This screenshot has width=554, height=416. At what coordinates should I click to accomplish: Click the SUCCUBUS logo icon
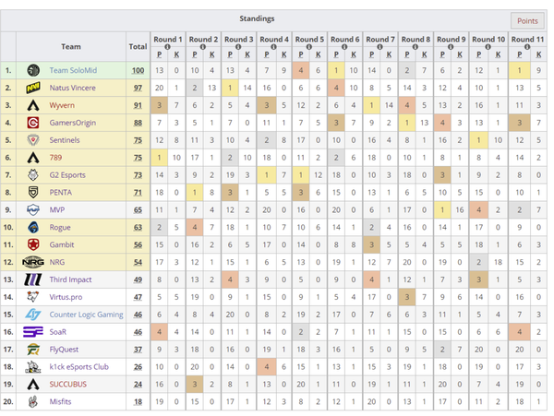click(33, 385)
